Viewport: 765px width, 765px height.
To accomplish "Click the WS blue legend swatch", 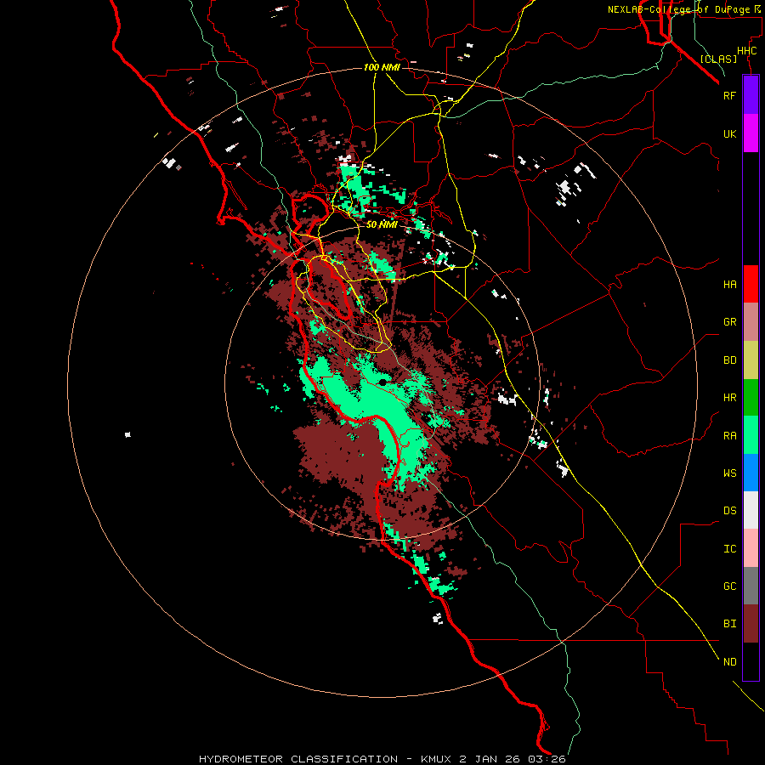I will coord(751,473).
